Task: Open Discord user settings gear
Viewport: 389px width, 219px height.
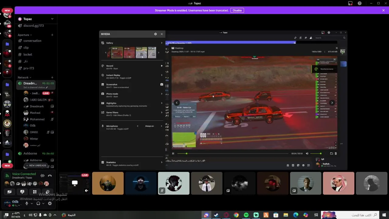Action: tap(50, 203)
